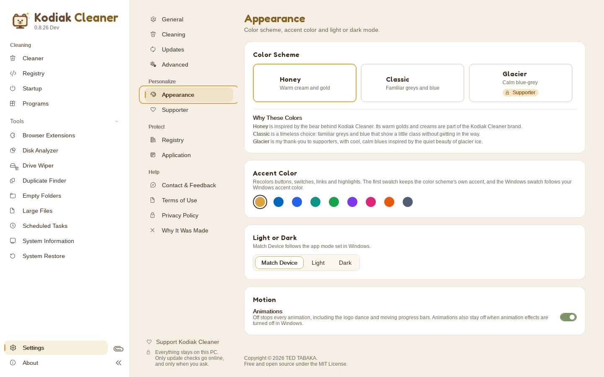Click the Kodiak Cleaner bear logo

[x=20, y=21]
